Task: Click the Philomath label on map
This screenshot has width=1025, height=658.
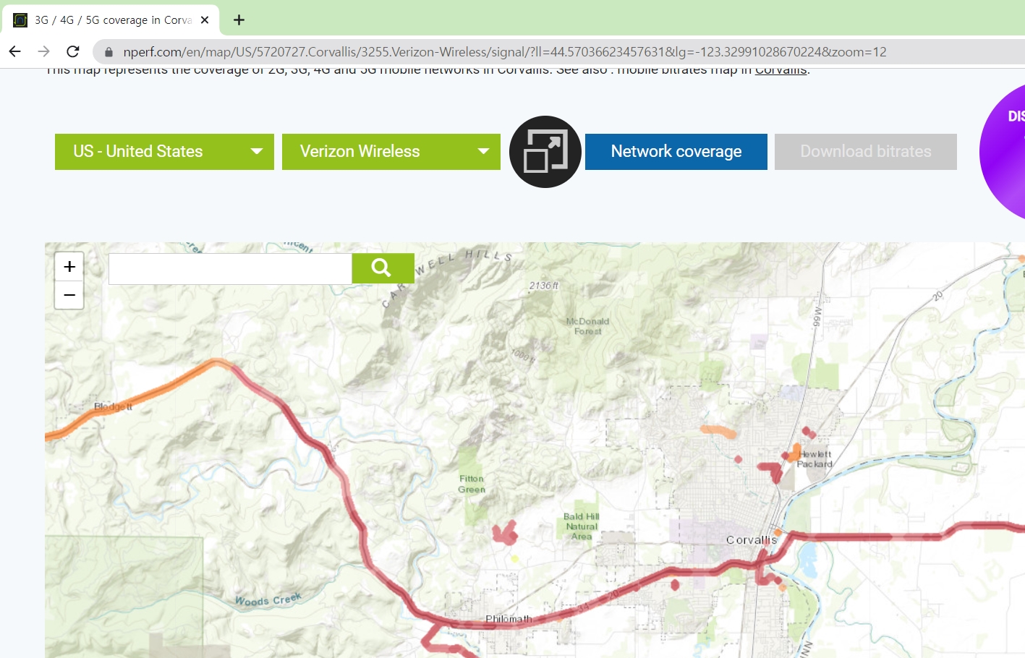Action: click(x=509, y=619)
